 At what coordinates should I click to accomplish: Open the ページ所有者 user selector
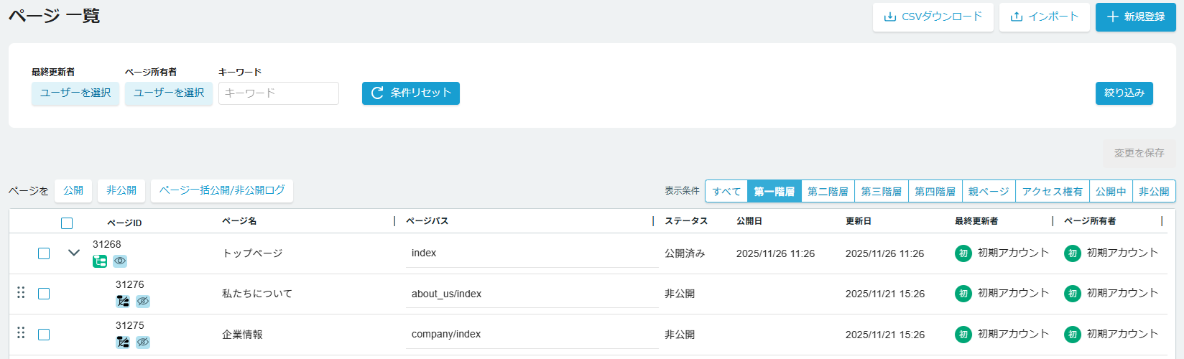click(x=169, y=93)
